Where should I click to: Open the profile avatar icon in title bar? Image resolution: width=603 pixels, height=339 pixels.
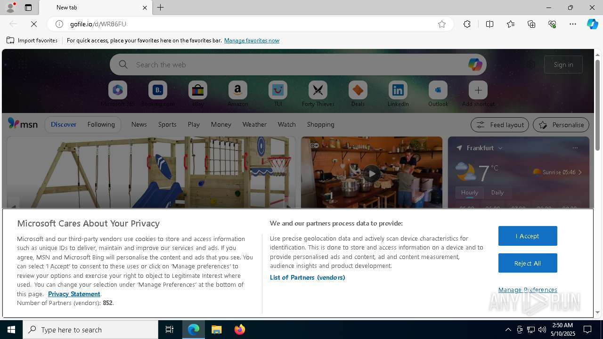click(10, 7)
